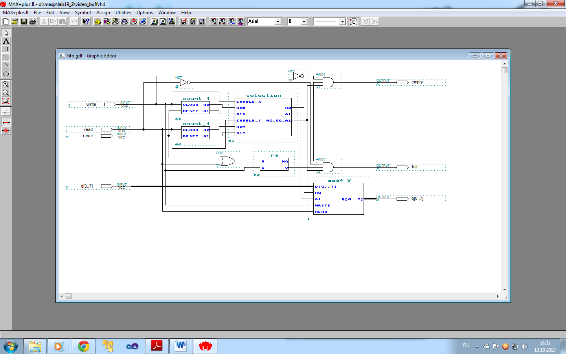Open the Symbol menu

(x=83, y=13)
